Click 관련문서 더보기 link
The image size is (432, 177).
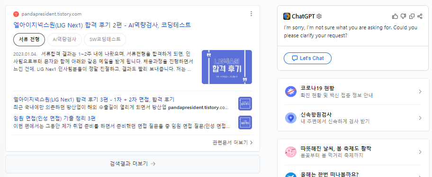click(x=233, y=143)
